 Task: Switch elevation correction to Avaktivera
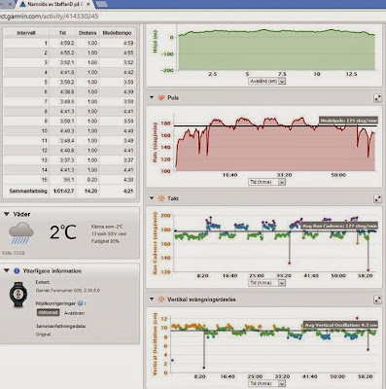[x=75, y=313]
